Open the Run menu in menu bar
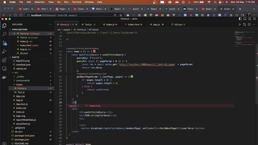 point(66,2)
